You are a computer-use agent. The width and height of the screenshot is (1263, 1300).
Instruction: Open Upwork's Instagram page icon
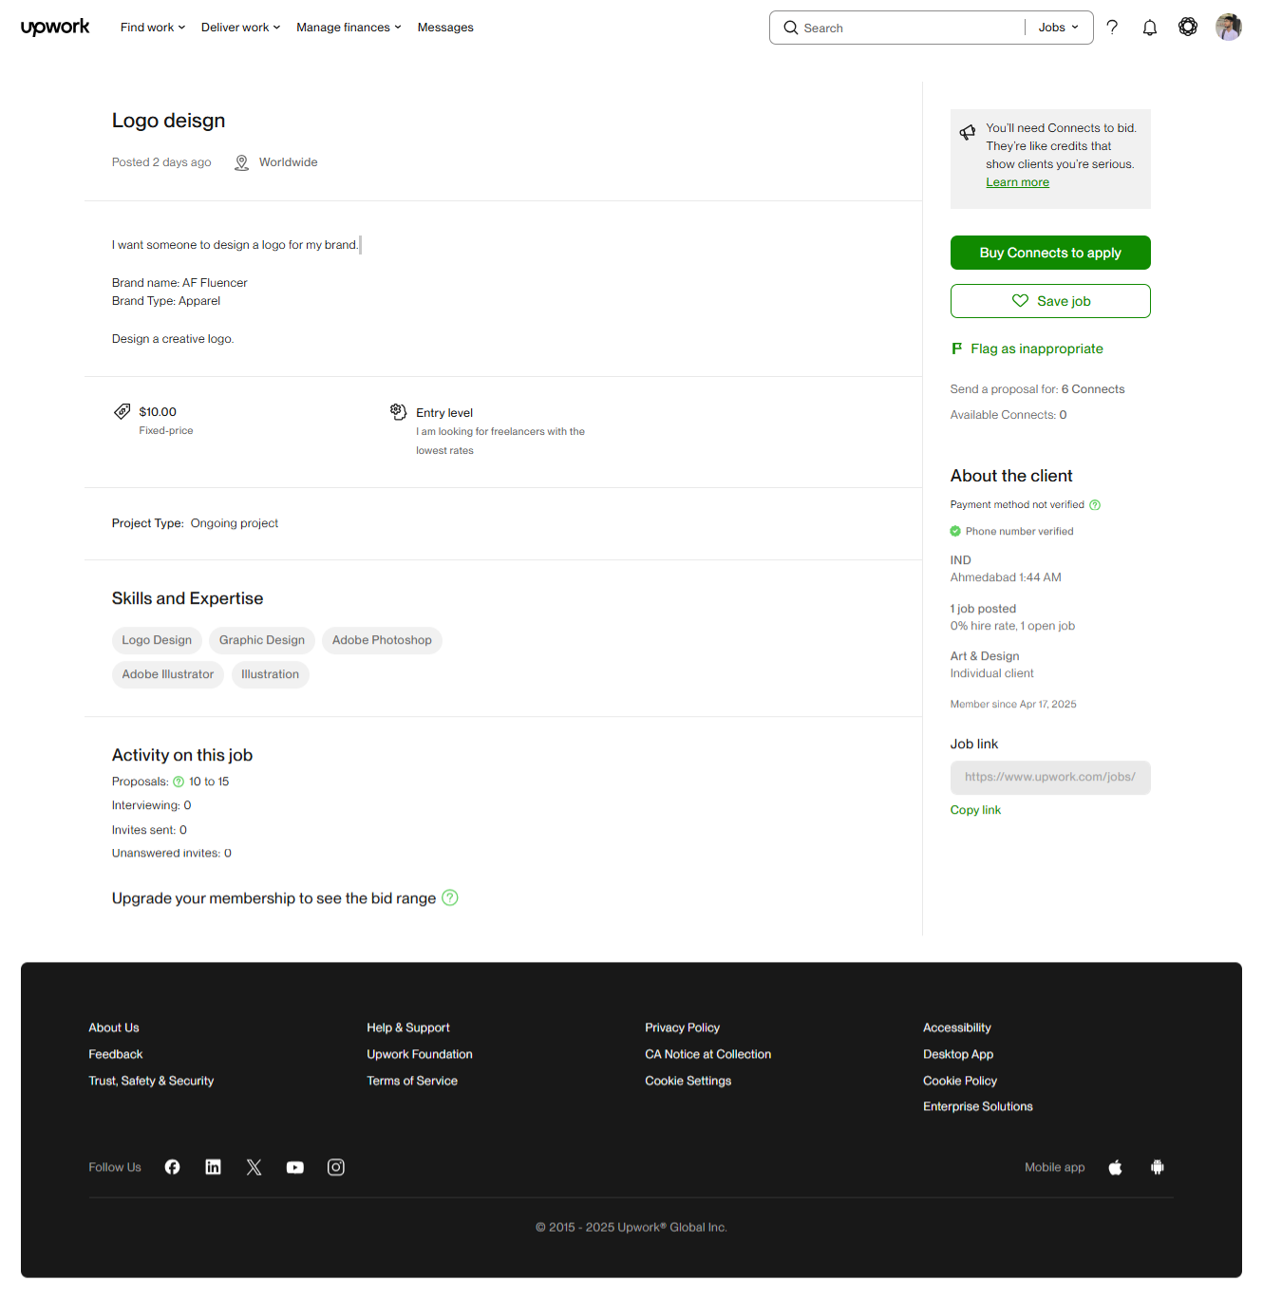(x=336, y=1167)
